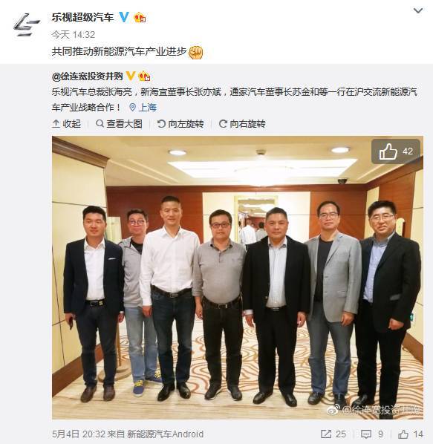
Task: Click the blue verified V badge
Action: click(124, 17)
